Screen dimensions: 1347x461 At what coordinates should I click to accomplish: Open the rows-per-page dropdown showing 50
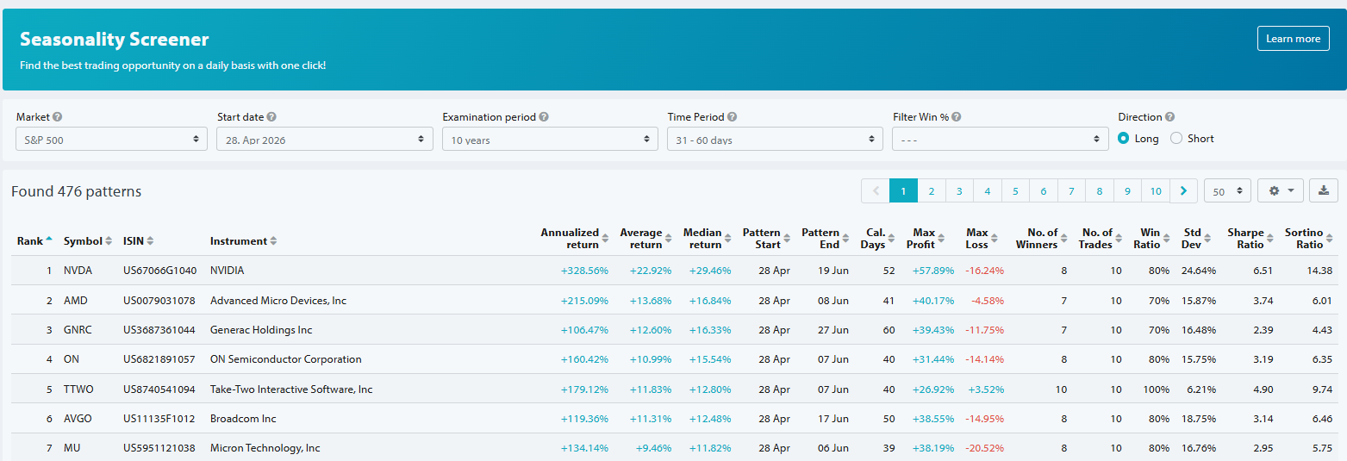click(1228, 190)
